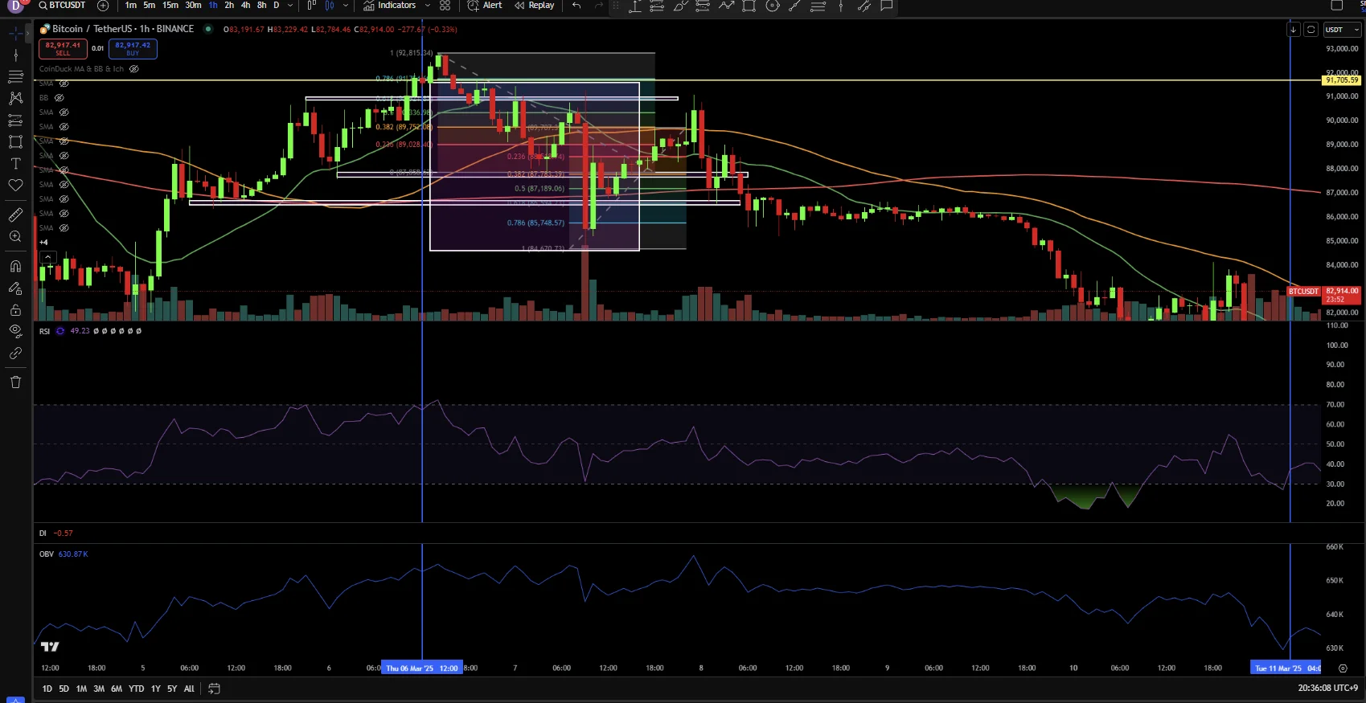Collapse the indicator legend with chevron
Viewport: 1366px width, 703px height.
coord(48,257)
